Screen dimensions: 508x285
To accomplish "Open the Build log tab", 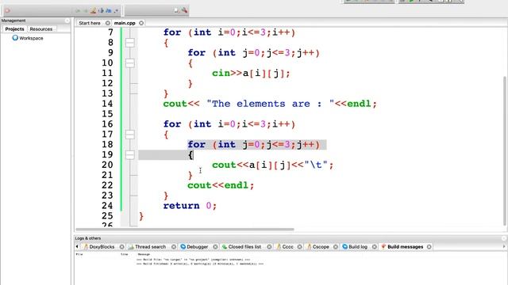I will [x=355, y=246].
